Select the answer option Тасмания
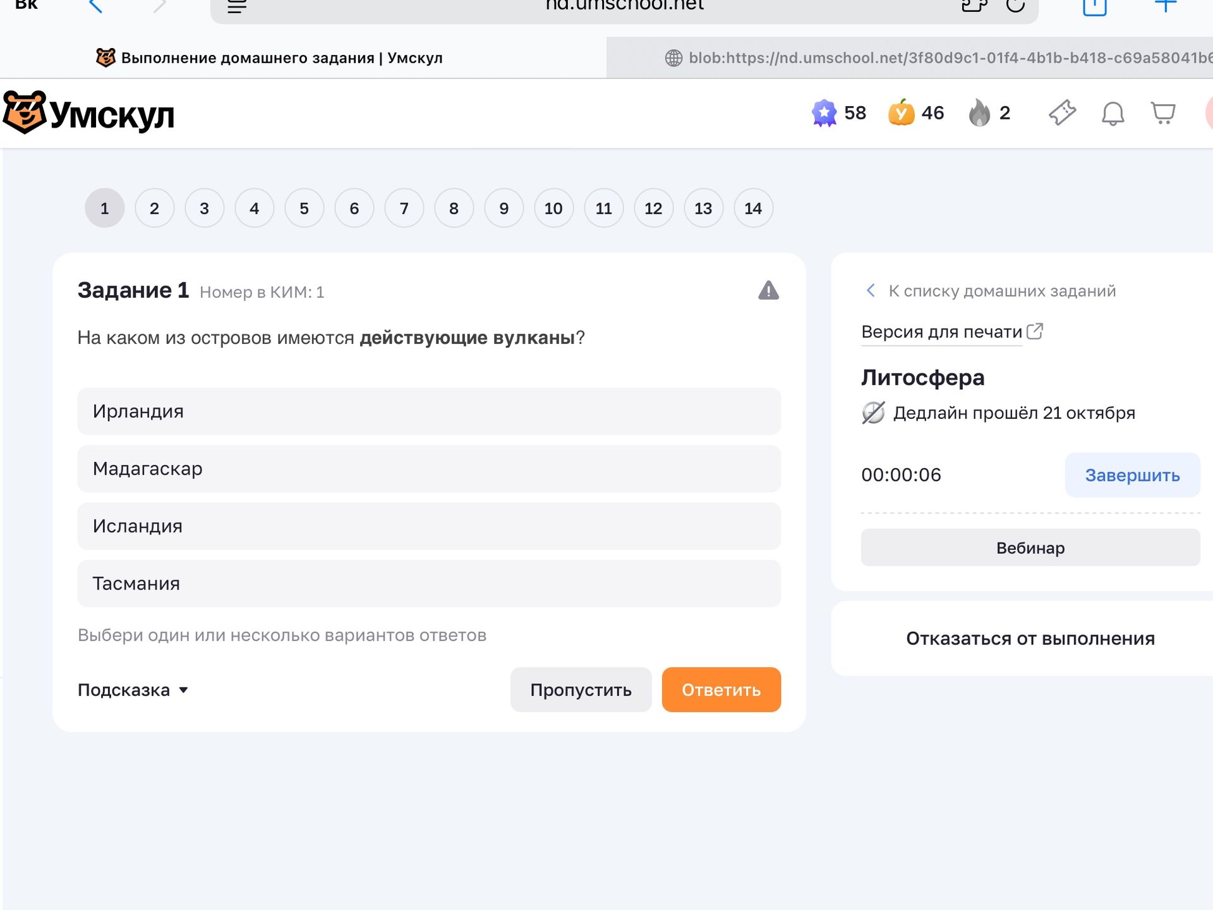The height and width of the screenshot is (910, 1213). tap(429, 584)
